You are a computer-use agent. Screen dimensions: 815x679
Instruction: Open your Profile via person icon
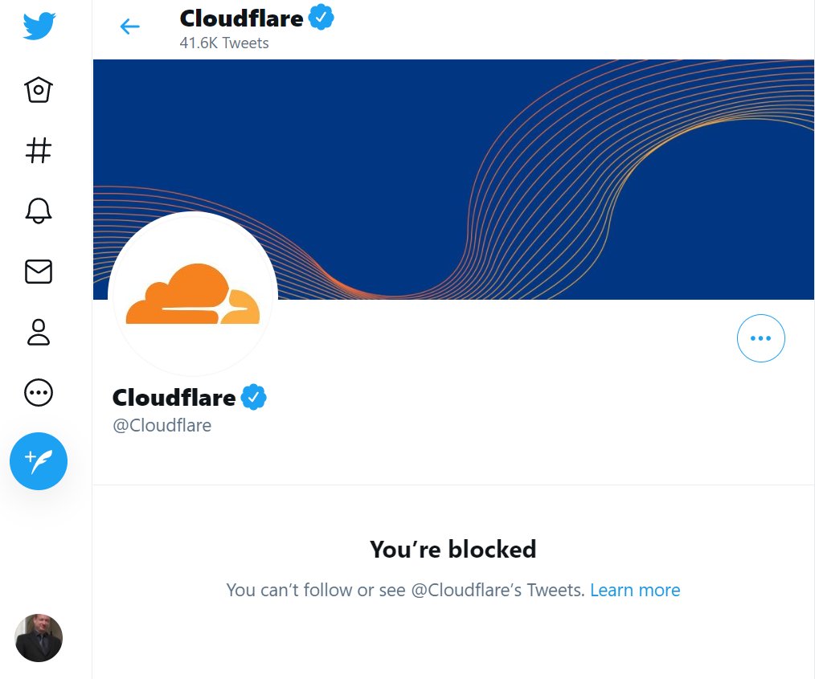tap(39, 332)
